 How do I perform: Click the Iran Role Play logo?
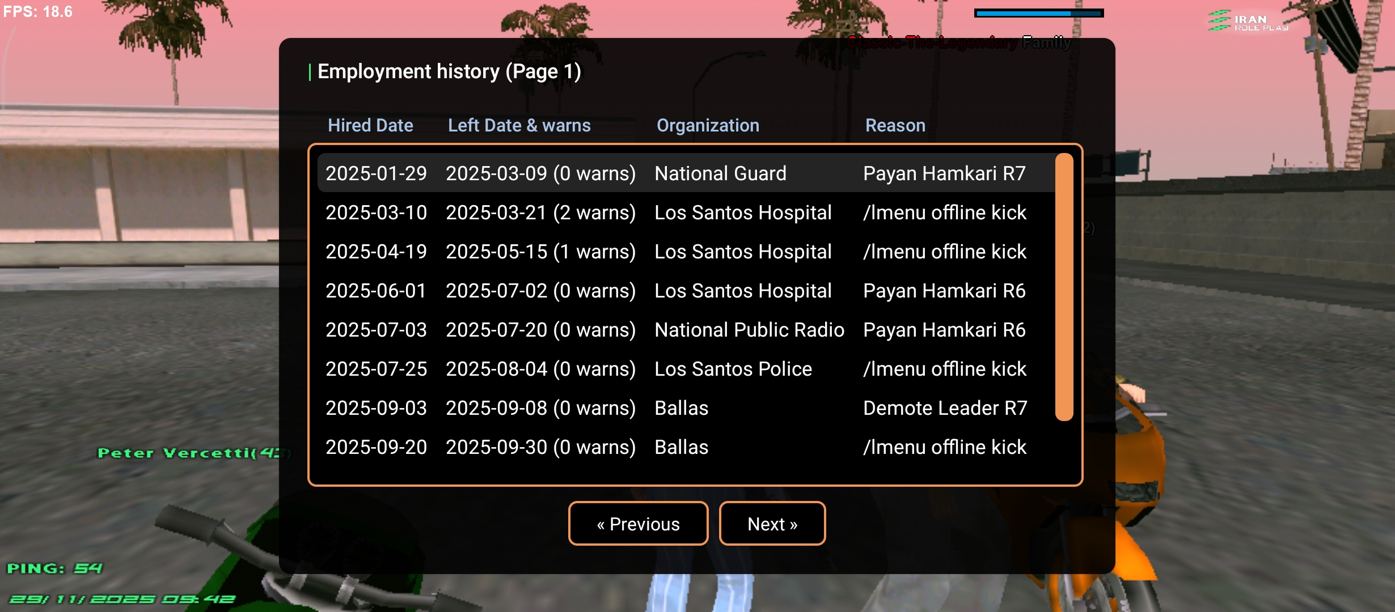click(x=1248, y=22)
